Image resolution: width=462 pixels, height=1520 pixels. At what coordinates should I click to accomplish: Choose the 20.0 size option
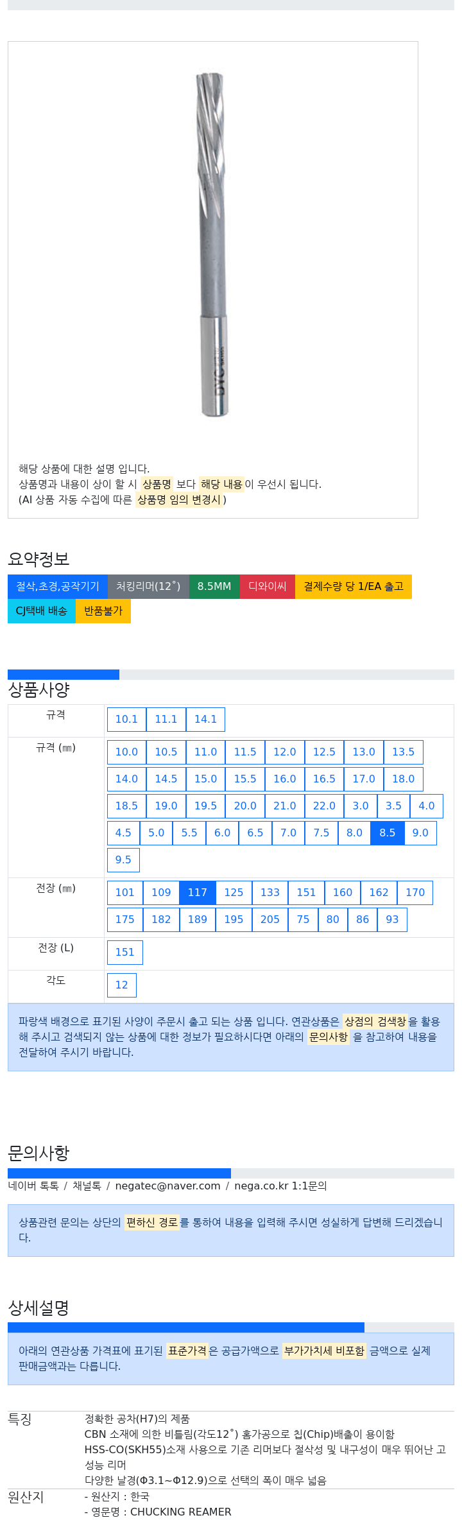coord(245,806)
